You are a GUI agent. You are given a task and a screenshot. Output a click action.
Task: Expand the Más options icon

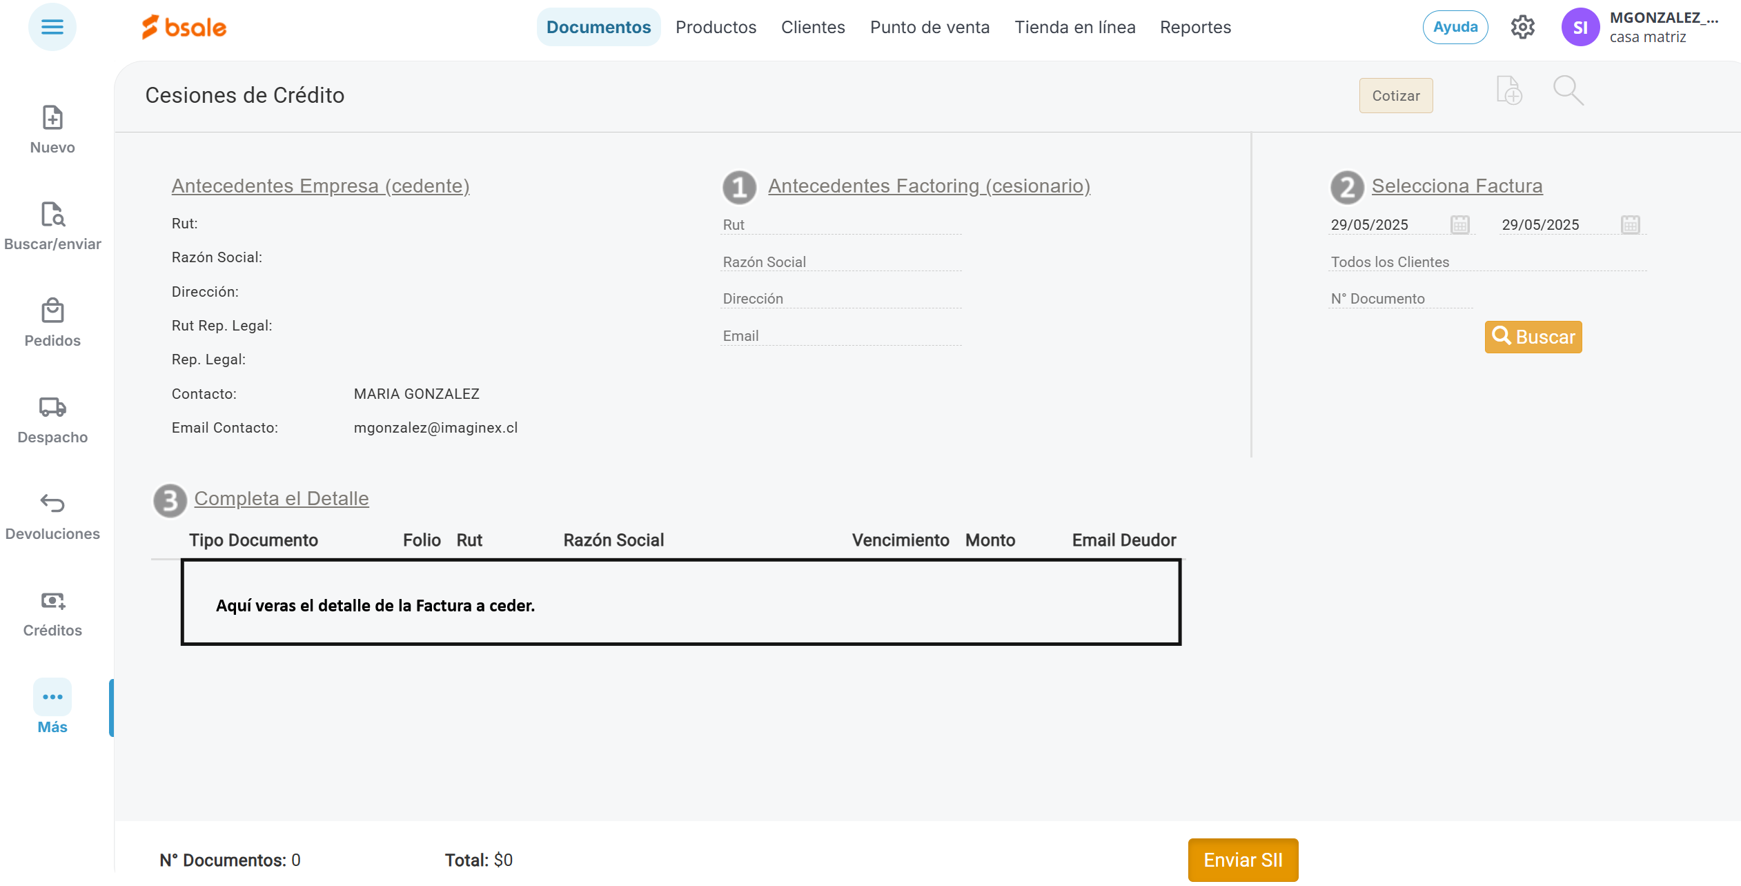(52, 698)
